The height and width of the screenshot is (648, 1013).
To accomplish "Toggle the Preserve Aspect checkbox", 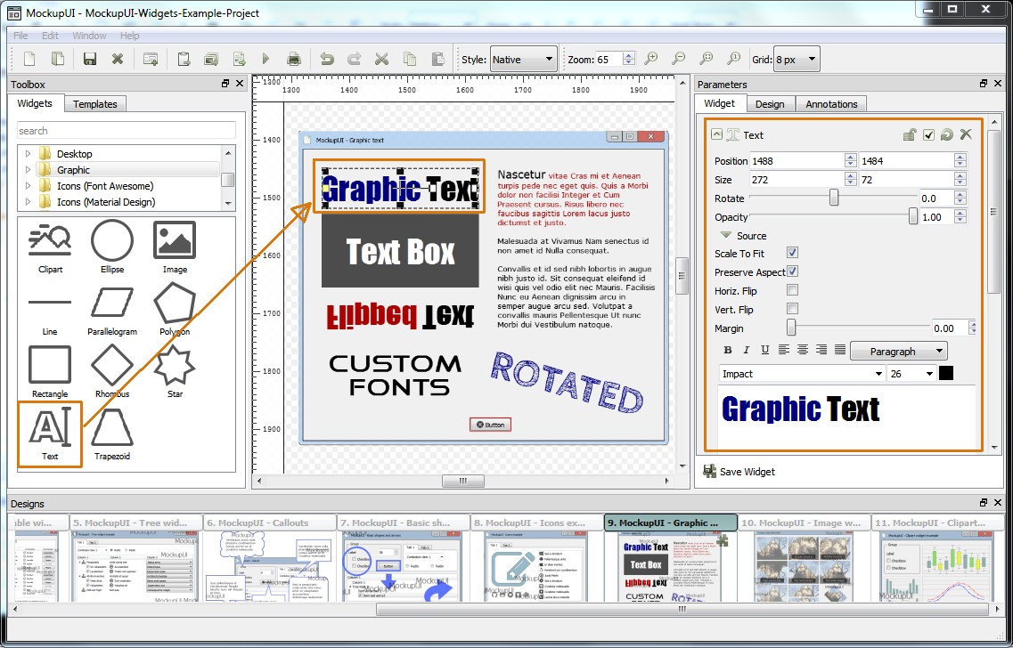I will (792, 271).
